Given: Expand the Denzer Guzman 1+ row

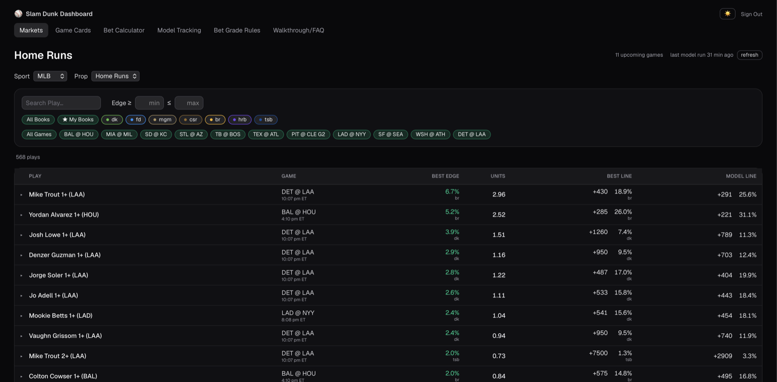Looking at the screenshot, I should [21, 255].
